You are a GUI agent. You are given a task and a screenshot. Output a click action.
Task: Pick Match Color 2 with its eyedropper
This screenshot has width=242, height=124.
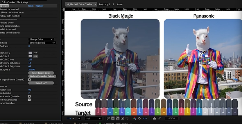pos(36,53)
